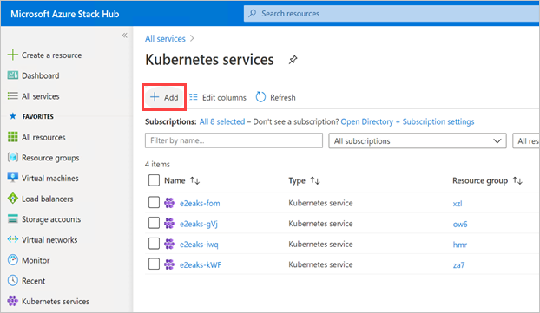This screenshot has width=540, height=313.
Task: Click the Add button
Action: [x=164, y=97]
